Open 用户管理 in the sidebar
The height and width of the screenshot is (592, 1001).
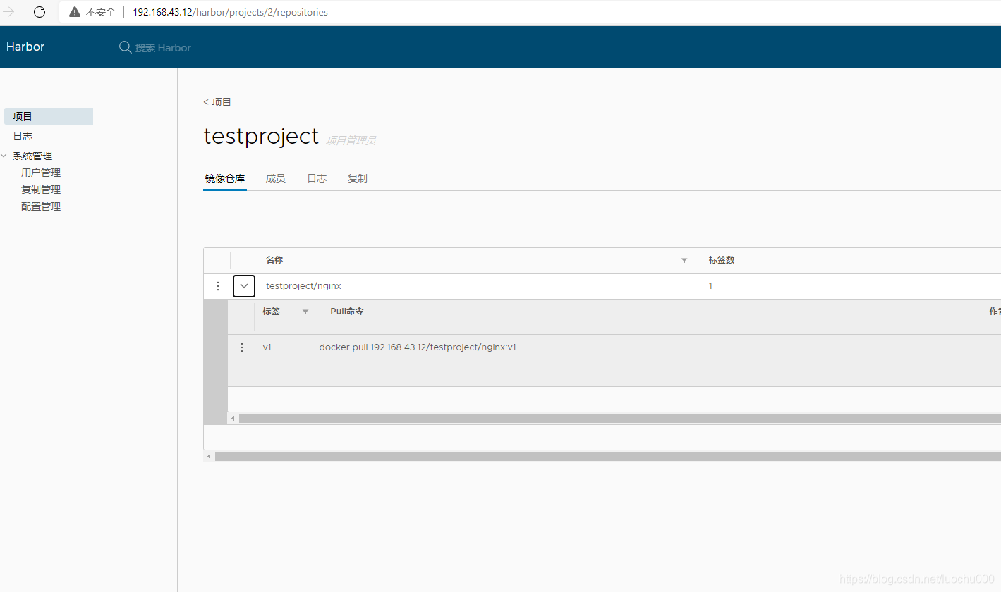pyautogui.click(x=41, y=173)
